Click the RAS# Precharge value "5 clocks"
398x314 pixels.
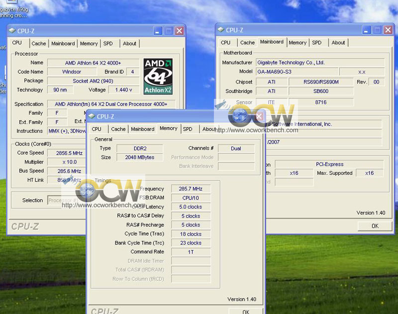pos(191,225)
